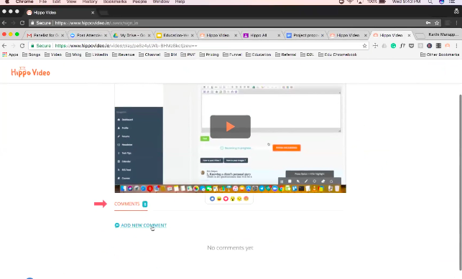Screen dimensions: 462x279
Task: Open the People menu in the menu bar
Action: click(x=139, y=1)
